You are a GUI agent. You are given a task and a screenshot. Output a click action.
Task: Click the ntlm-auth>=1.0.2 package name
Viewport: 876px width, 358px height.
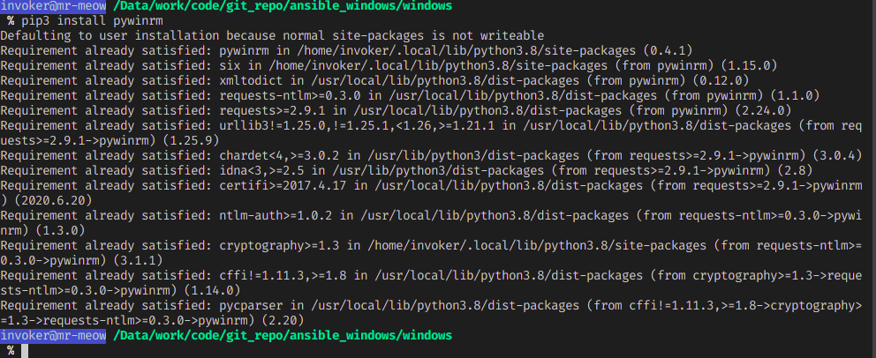[276, 215]
